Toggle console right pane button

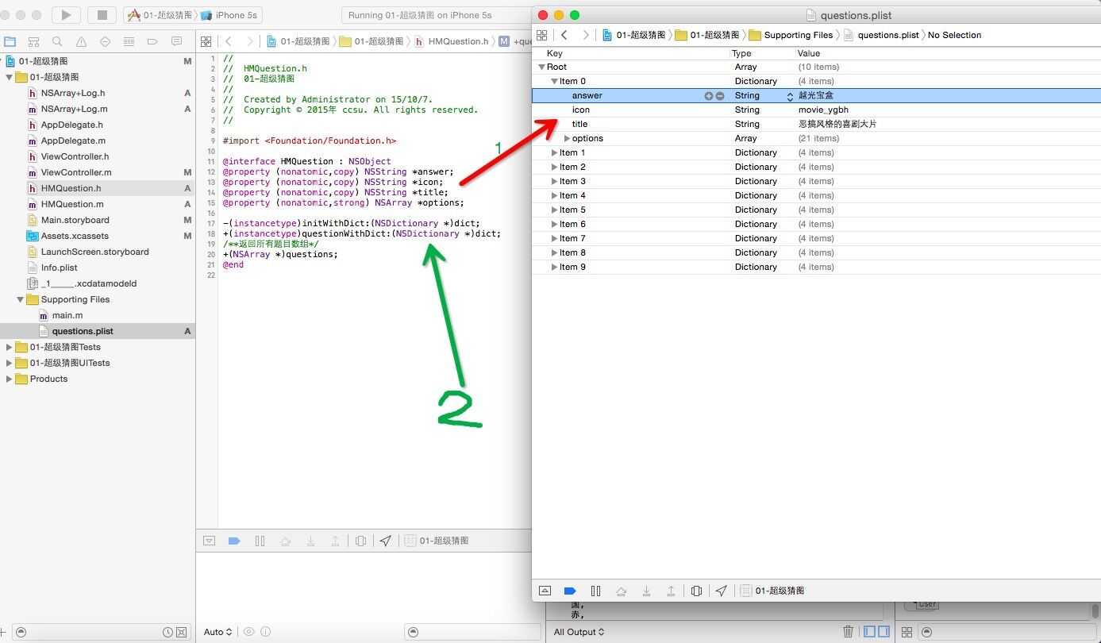[x=883, y=632]
